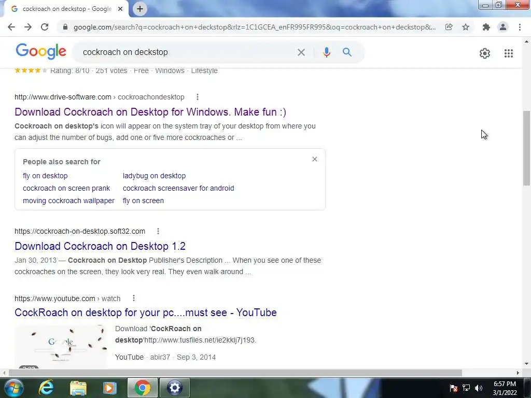Screen dimensions: 531x398
Task: Go back to the previous page
Action: [11, 27]
